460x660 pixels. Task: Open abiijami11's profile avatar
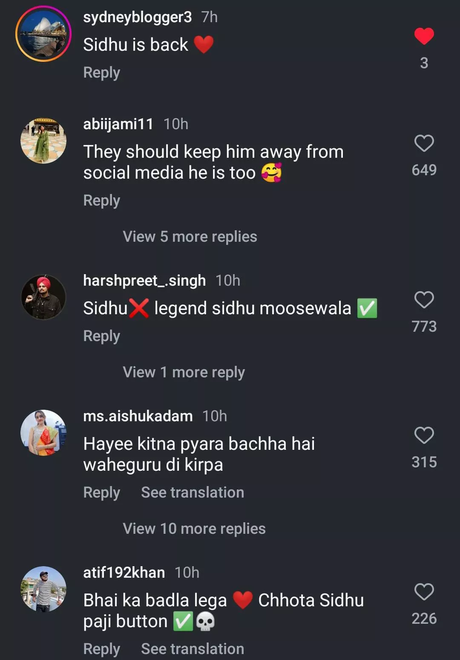43,141
